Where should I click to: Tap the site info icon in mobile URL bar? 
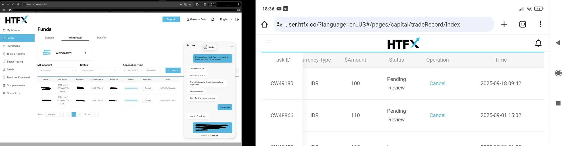click(279, 24)
